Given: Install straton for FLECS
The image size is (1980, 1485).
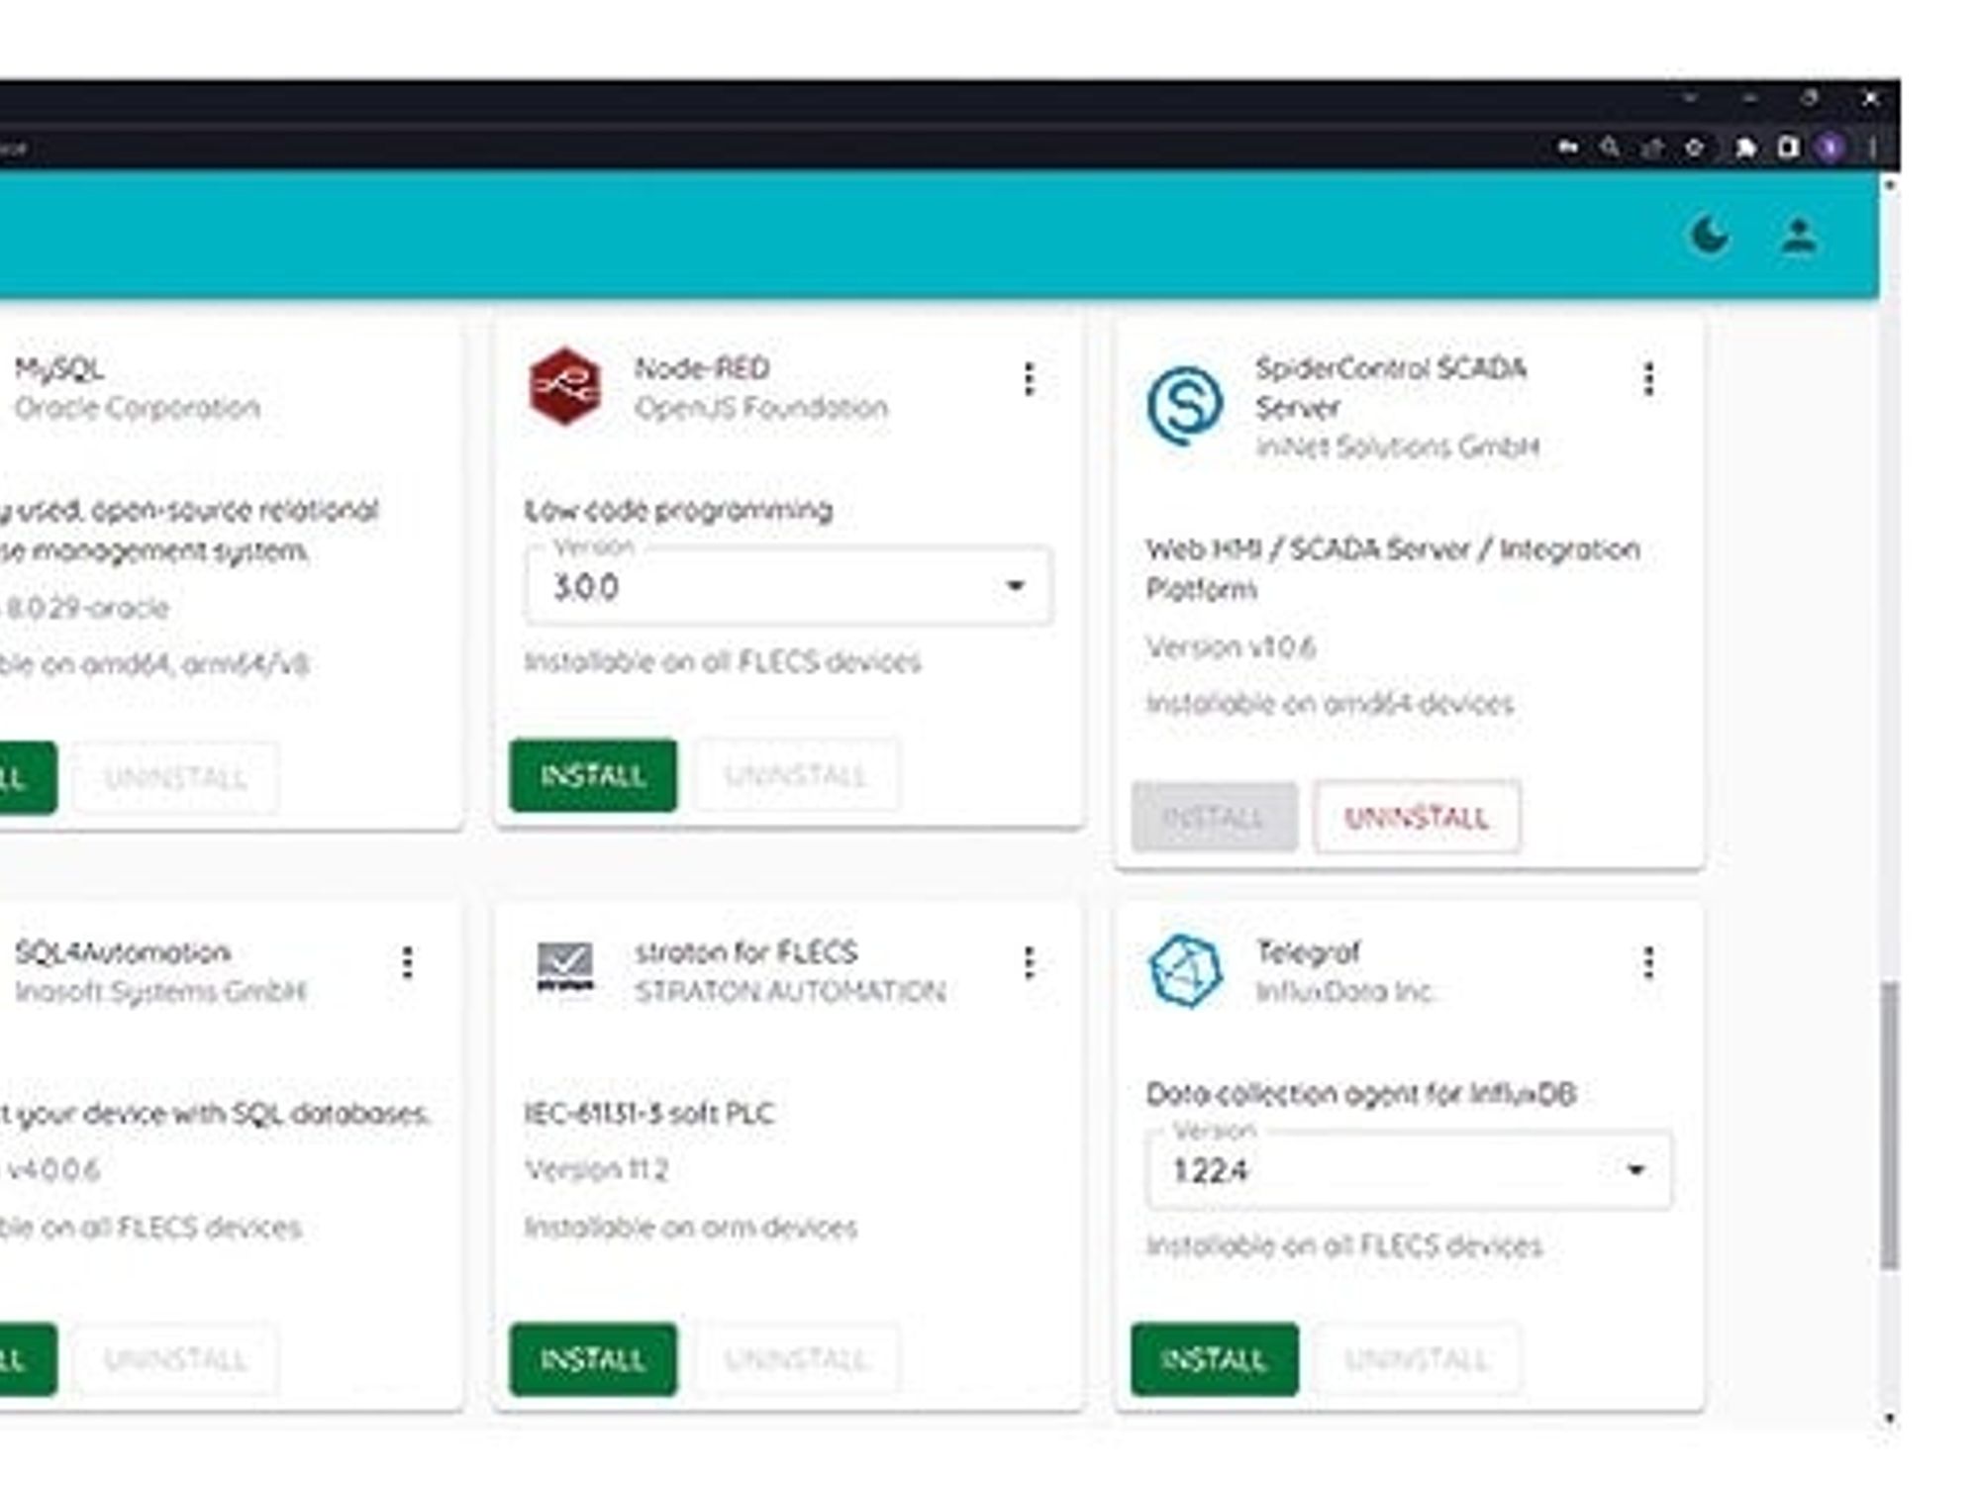Looking at the screenshot, I should tap(593, 1359).
